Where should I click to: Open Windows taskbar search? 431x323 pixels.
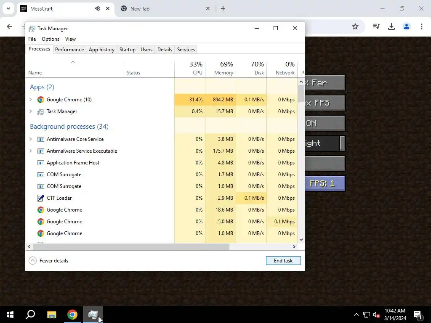coord(30,315)
